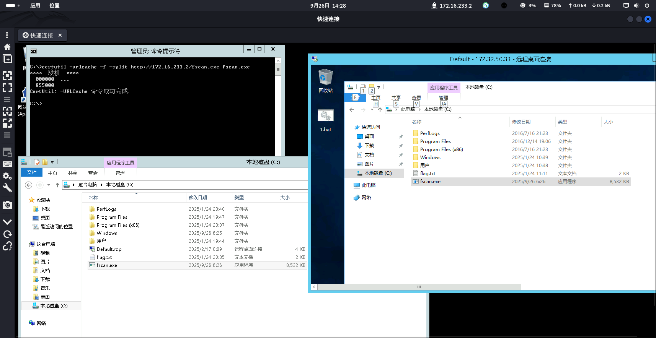Viewport: 656px width, 338px height.
Task: Open the scaling options hamburger menu
Action: 7,135
